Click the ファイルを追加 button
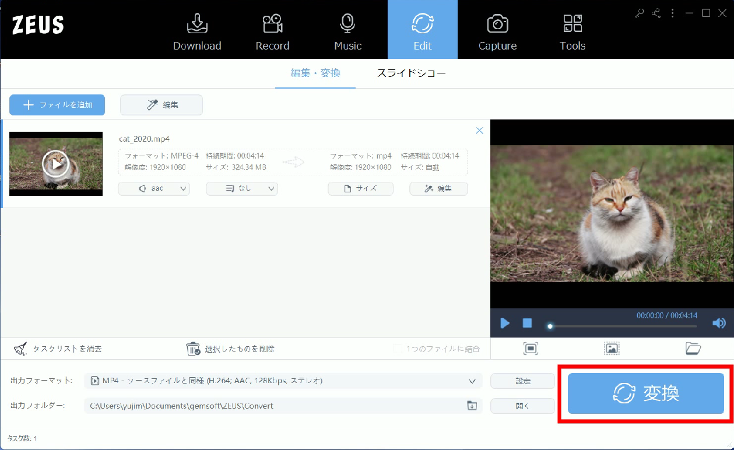Screen dimensions: 734x450 57,105
